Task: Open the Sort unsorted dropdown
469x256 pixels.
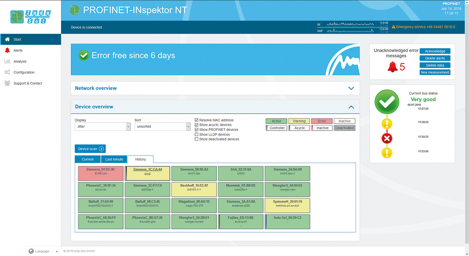Action: click(162, 126)
